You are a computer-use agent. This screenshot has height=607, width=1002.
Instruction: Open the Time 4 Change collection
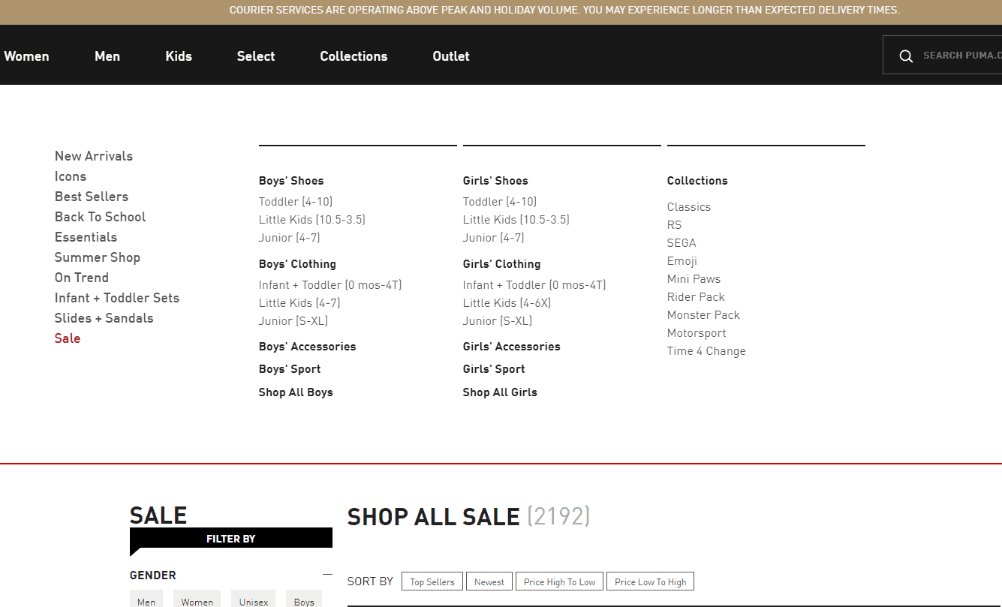click(x=706, y=351)
